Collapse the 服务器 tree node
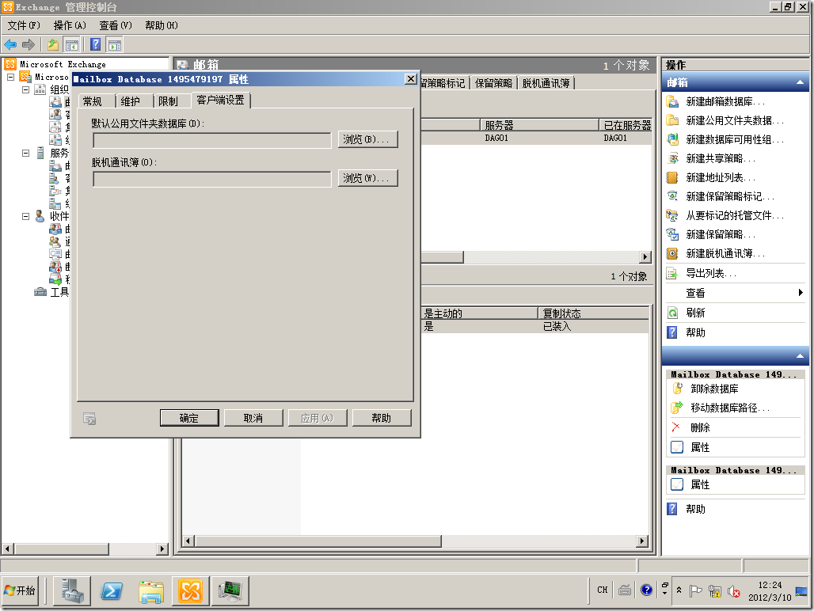This screenshot has height=611, width=814. tap(26, 153)
